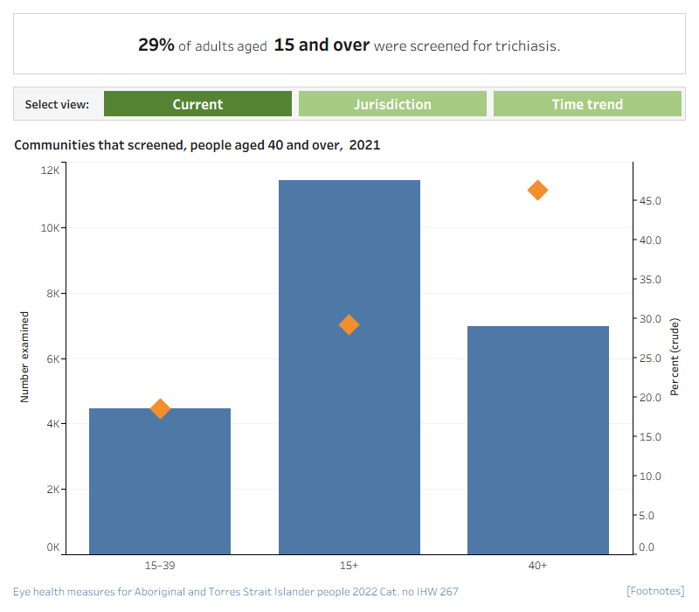Click the orange diamond on the 15+ bar
This screenshot has width=699, height=612.
pos(349,324)
